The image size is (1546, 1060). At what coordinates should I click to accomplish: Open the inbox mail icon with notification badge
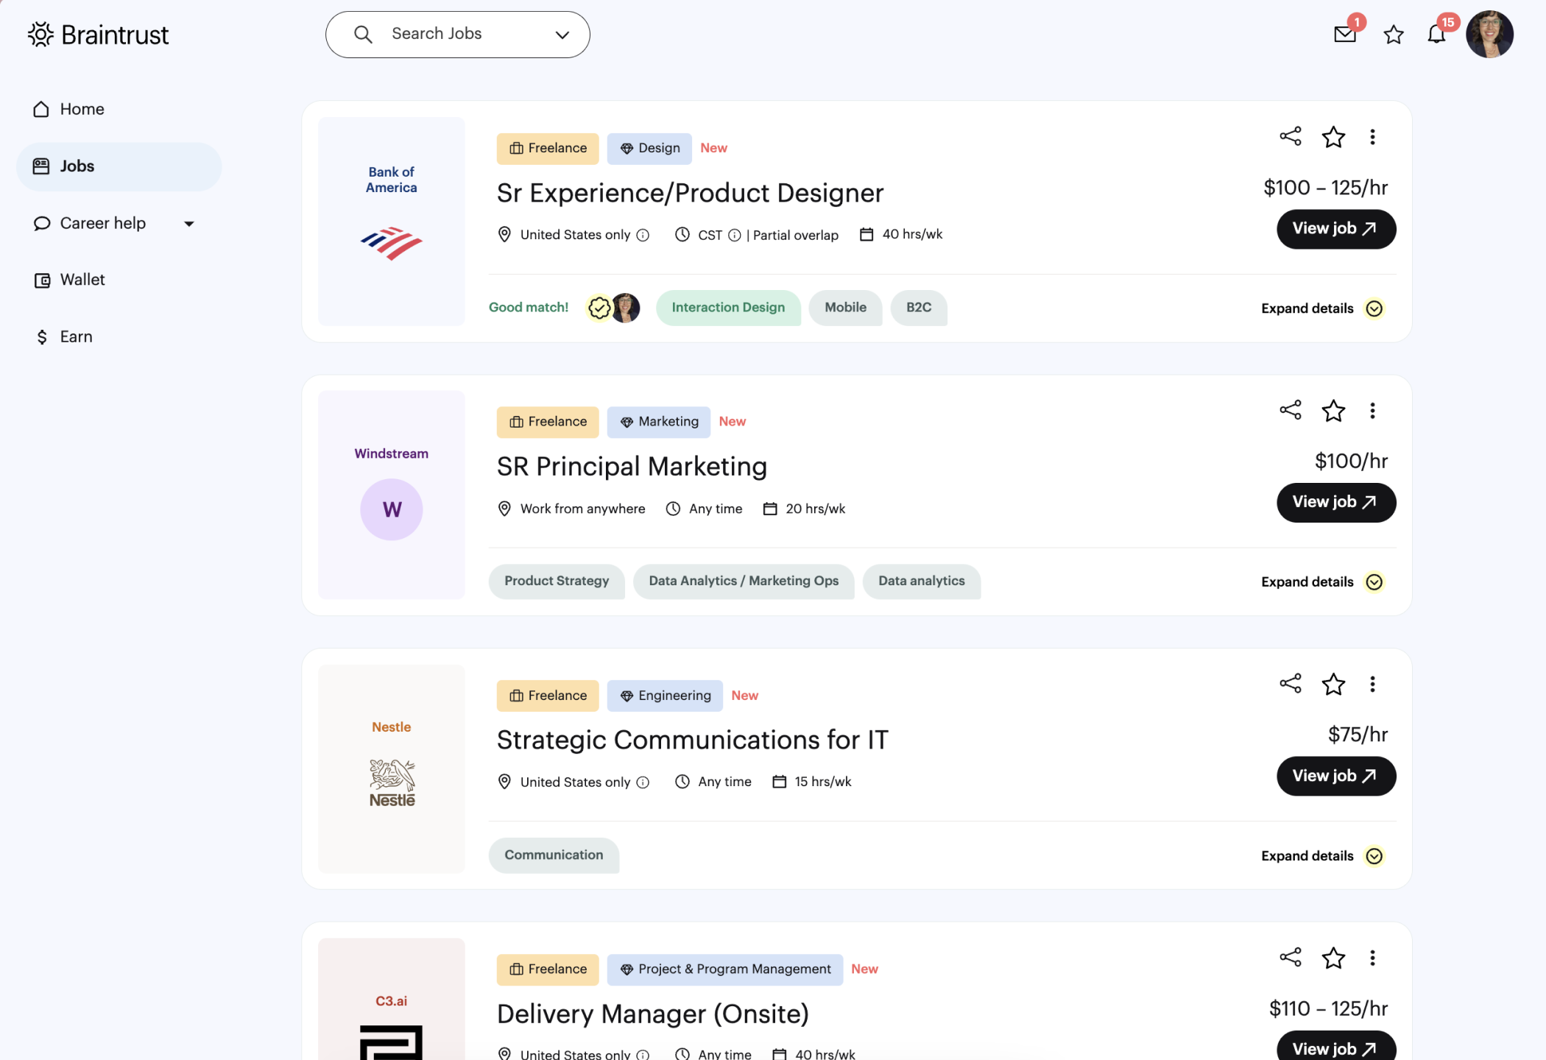point(1344,34)
